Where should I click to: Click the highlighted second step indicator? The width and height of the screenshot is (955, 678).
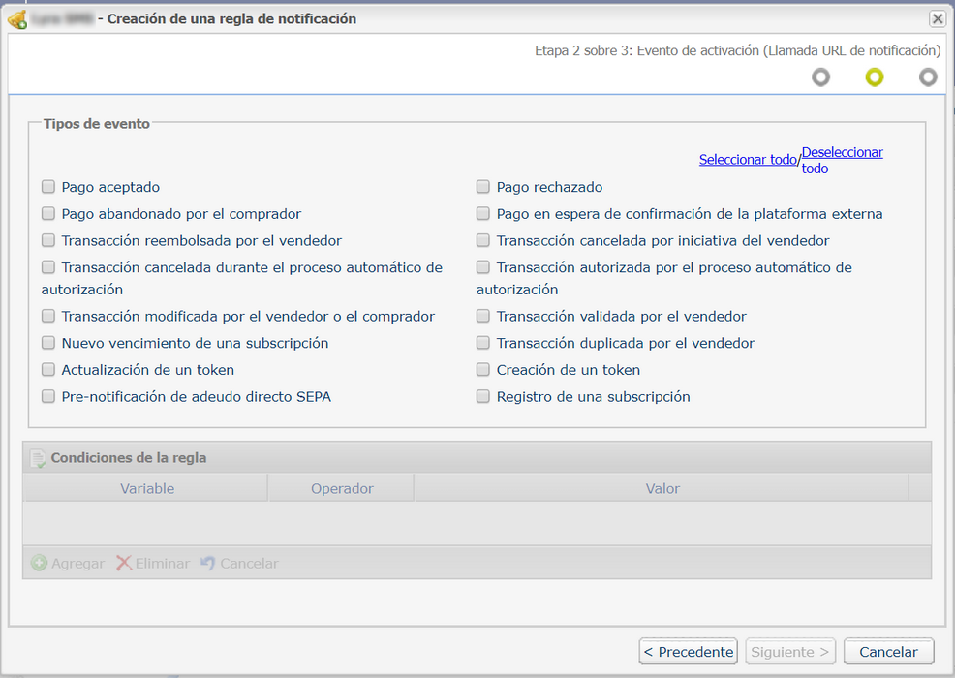click(x=875, y=77)
